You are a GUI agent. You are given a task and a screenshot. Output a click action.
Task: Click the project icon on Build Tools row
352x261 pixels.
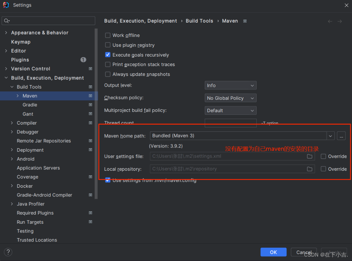click(x=90, y=87)
